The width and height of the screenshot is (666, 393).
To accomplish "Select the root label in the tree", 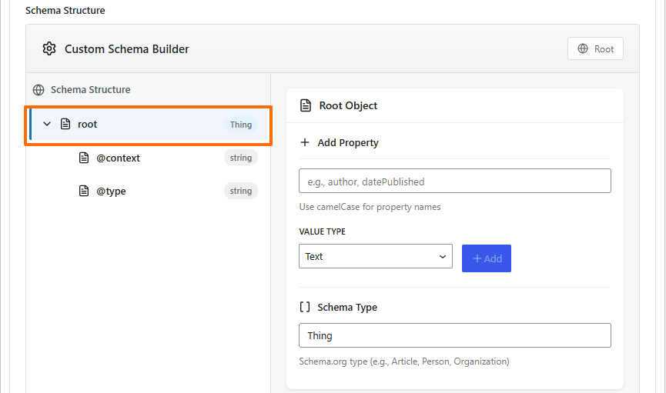I will 88,124.
